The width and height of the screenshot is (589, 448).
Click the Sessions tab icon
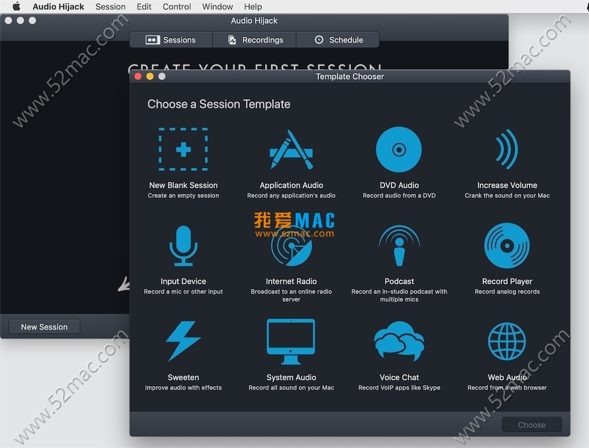point(152,40)
